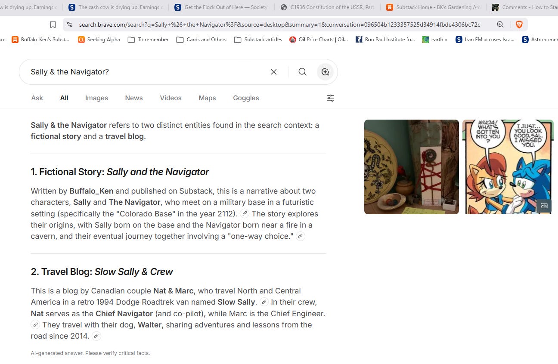Switch to "C1936 Constitution of the USSR" tab
558x364 pixels.
[328, 7]
